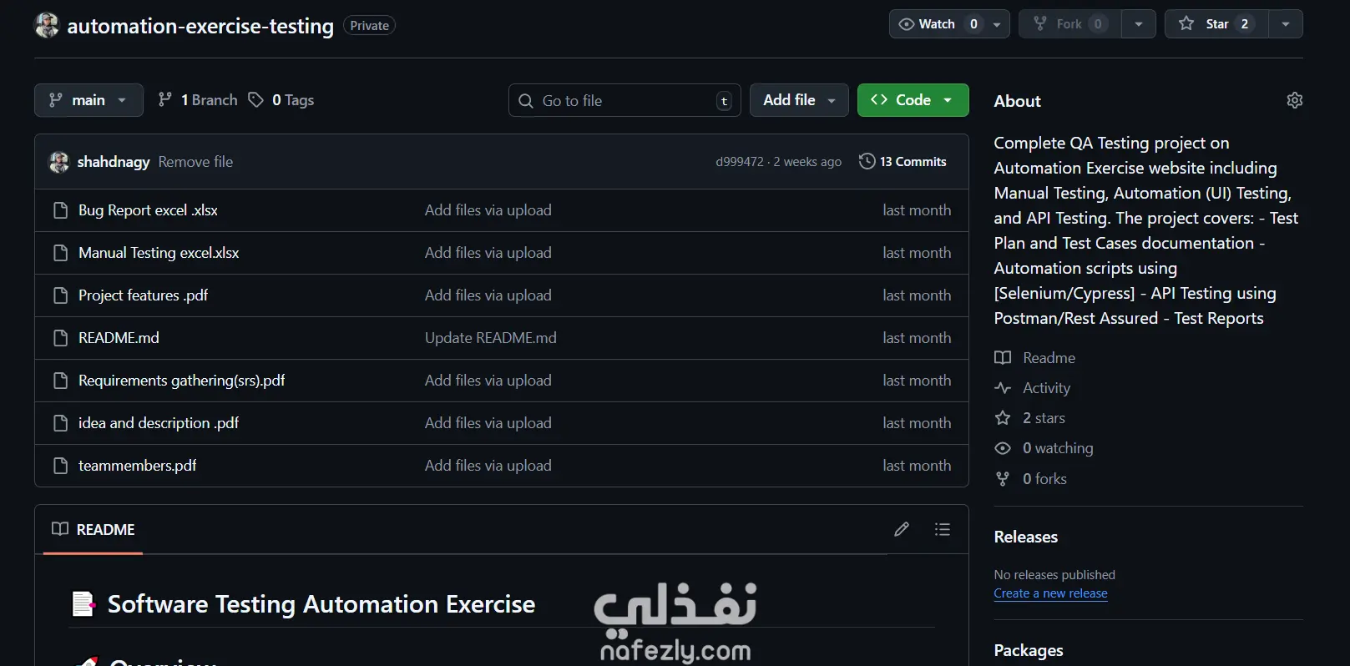Click 'last month' in the README.md row
The image size is (1350, 666).
coord(917,338)
